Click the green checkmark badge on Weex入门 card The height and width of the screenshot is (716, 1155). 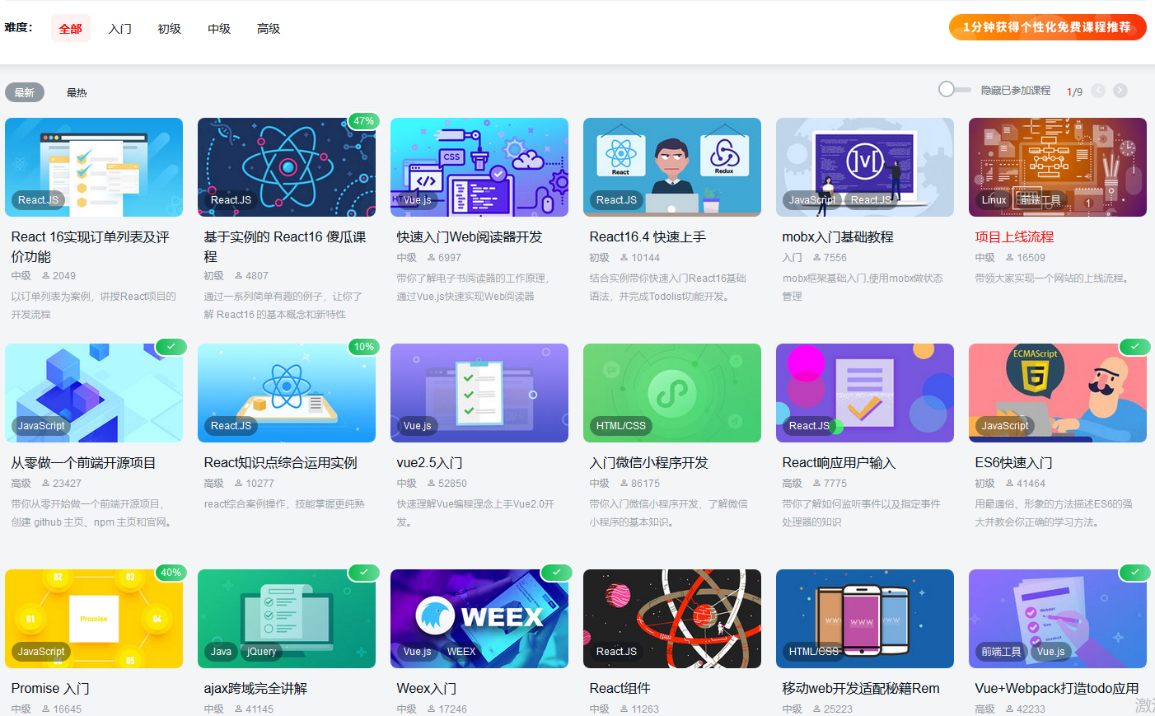click(x=556, y=572)
